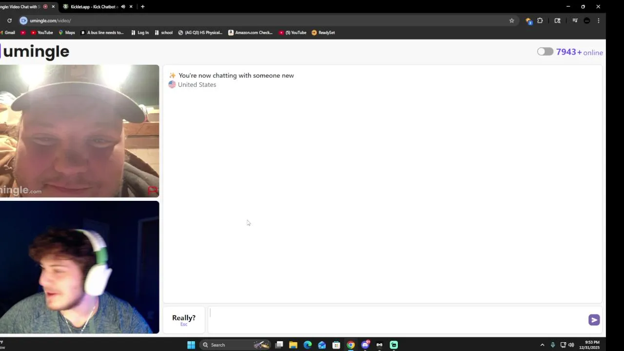Open Task View on the taskbar
The height and width of the screenshot is (351, 624).
tap(279, 345)
